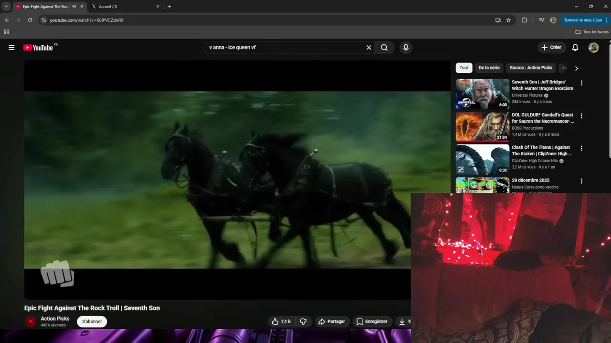Image resolution: width=611 pixels, height=343 pixels.
Task: Open options for Clash Of Titans video
Action: [x=581, y=148]
